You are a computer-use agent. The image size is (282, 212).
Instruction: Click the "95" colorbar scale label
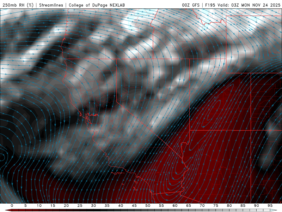coord(270,206)
